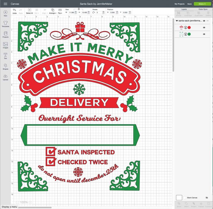Open My Projects
Image resolution: width=213 pixels, height=209 pixels.
point(179,4)
